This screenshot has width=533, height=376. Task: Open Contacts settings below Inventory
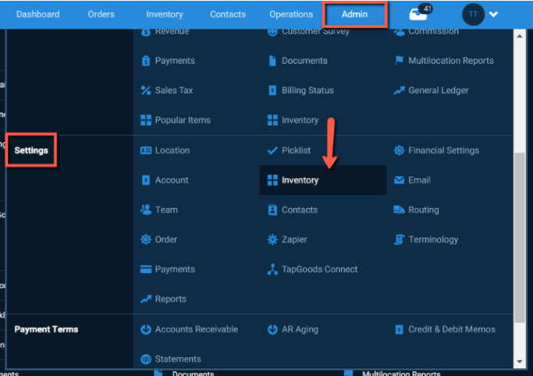click(x=300, y=210)
